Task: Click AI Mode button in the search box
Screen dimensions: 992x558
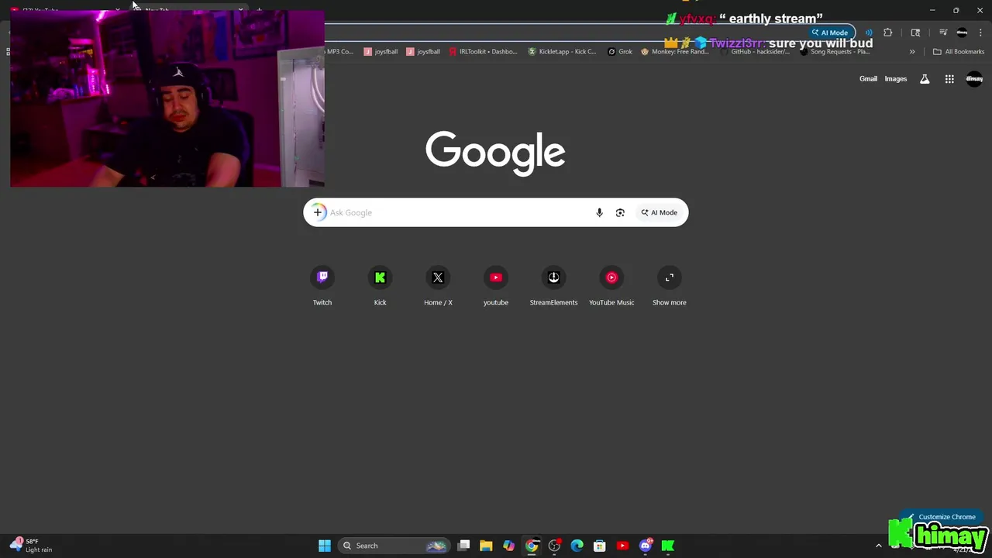Action: tap(659, 212)
